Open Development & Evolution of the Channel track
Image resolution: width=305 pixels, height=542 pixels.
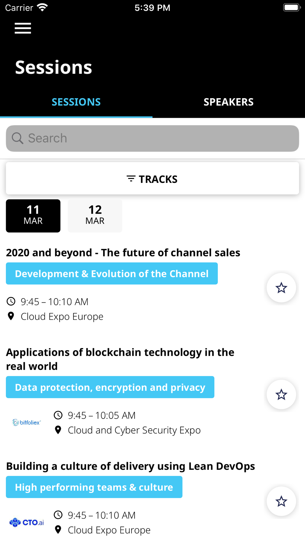(112, 273)
